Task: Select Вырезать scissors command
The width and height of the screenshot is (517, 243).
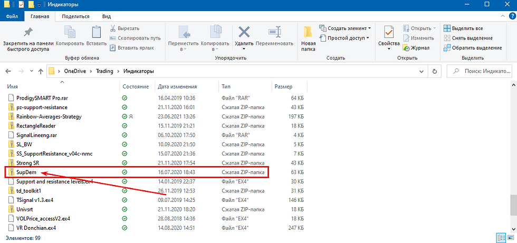Action: 125,28
